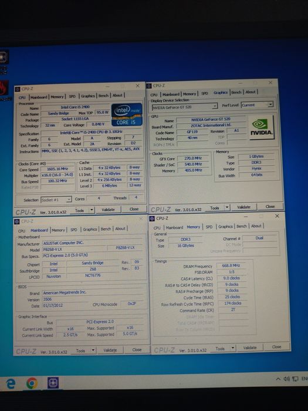Click Validate in the Memory window
The height and width of the screenshot is (411, 308).
[x=249, y=348]
